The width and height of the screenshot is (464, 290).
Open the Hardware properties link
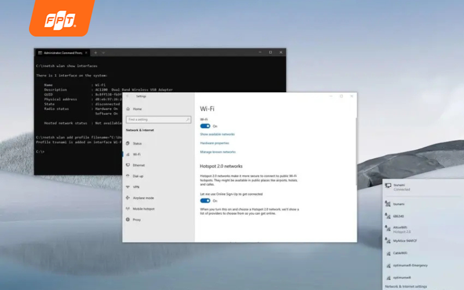pos(215,143)
